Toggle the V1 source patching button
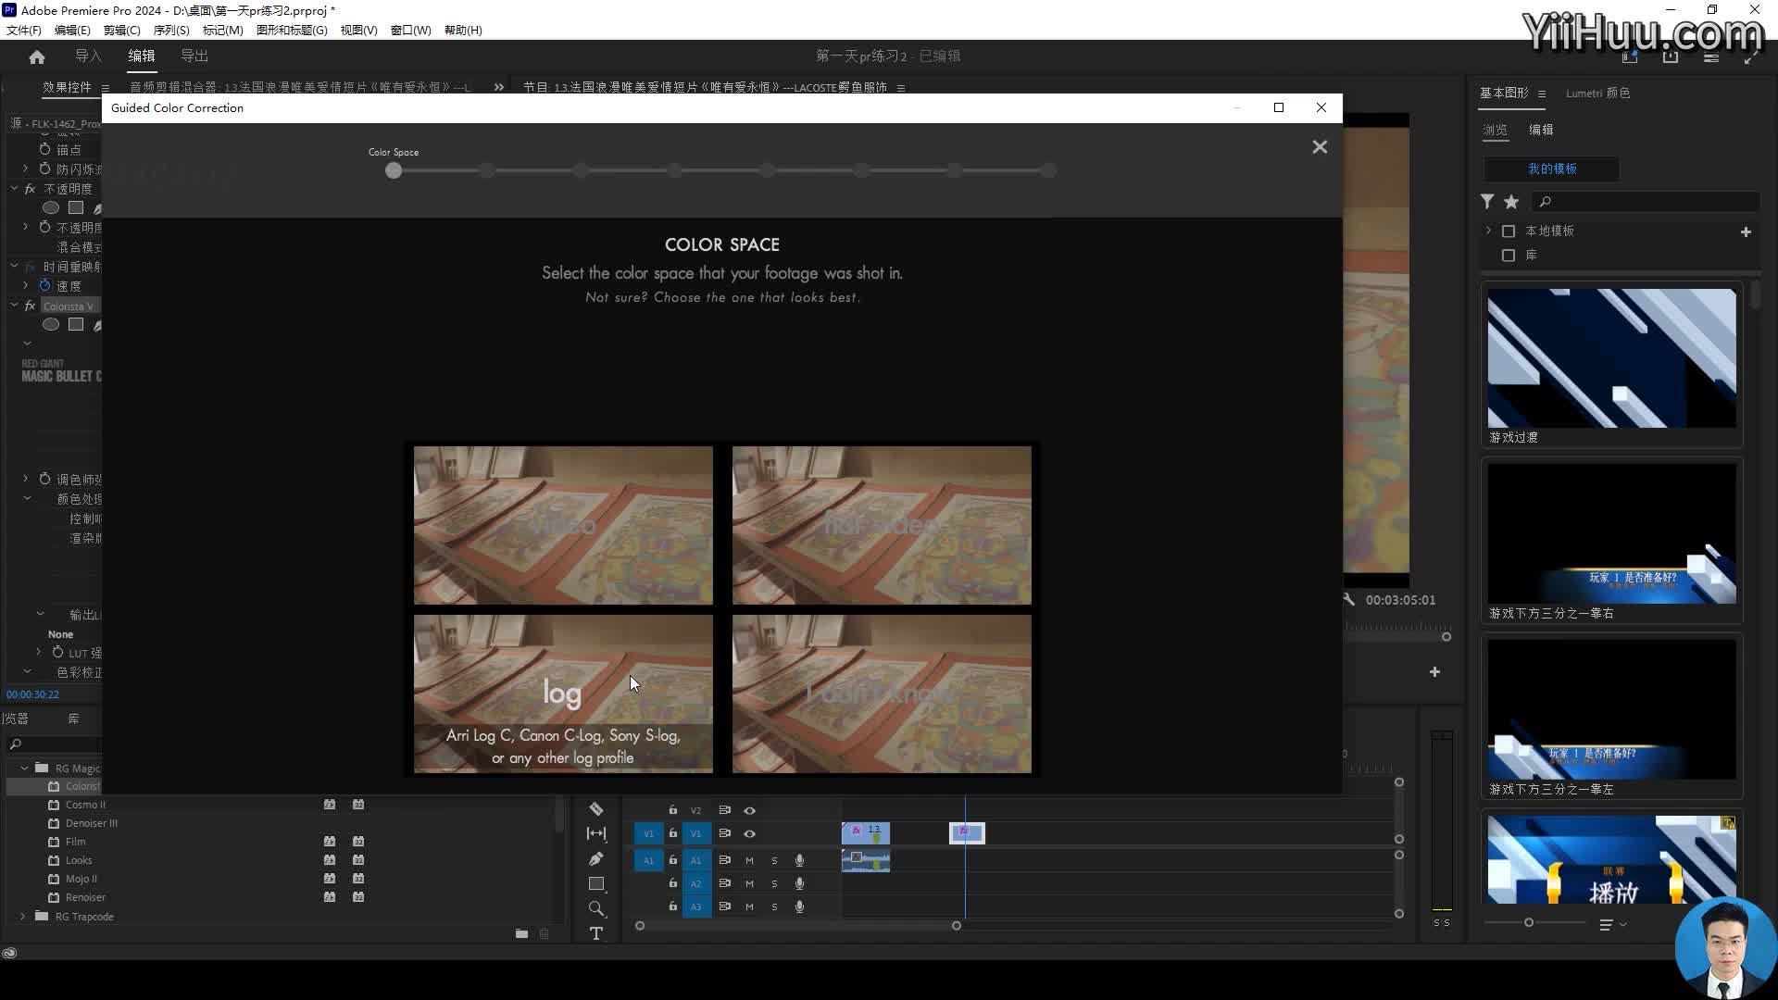 point(648,834)
